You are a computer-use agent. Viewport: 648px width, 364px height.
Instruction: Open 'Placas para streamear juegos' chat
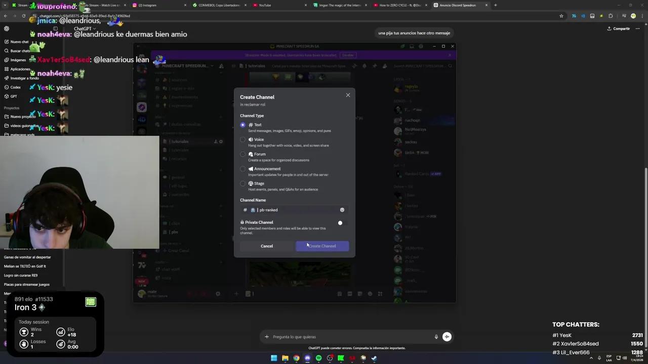[27, 285]
